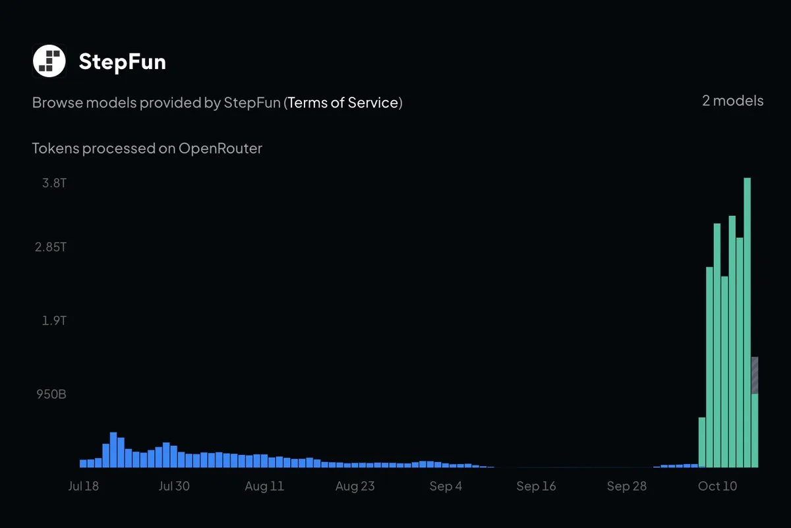Click the 950B y-axis label
Screen dimensions: 791x528
click(x=51, y=394)
